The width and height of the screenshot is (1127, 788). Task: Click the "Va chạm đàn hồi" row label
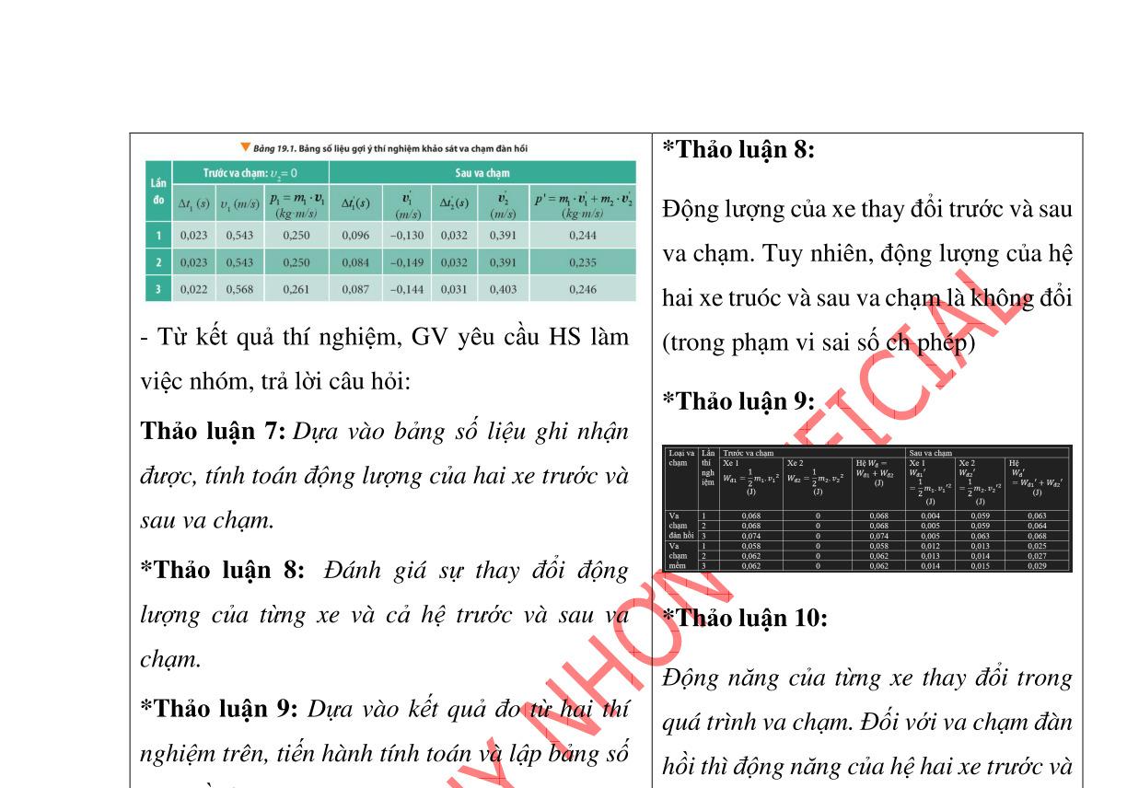[682, 526]
